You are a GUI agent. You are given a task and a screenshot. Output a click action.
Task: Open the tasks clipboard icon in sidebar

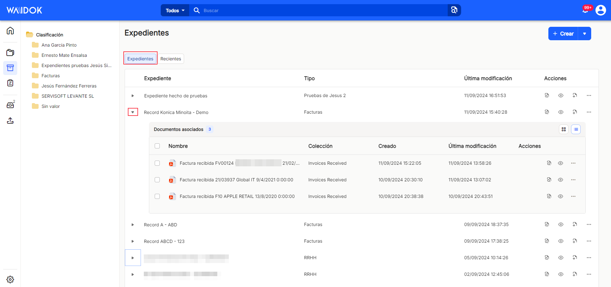(x=10, y=83)
